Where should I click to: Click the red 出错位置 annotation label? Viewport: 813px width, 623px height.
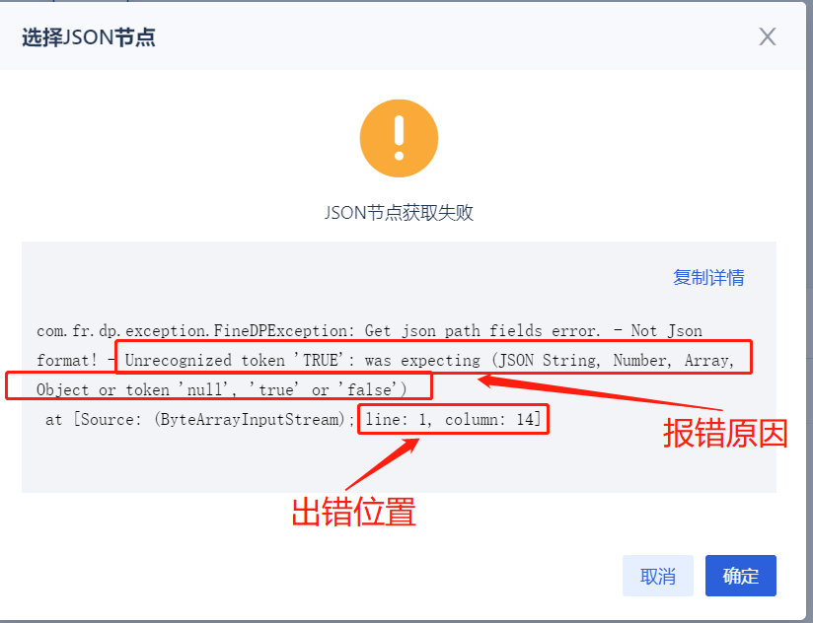point(353,512)
